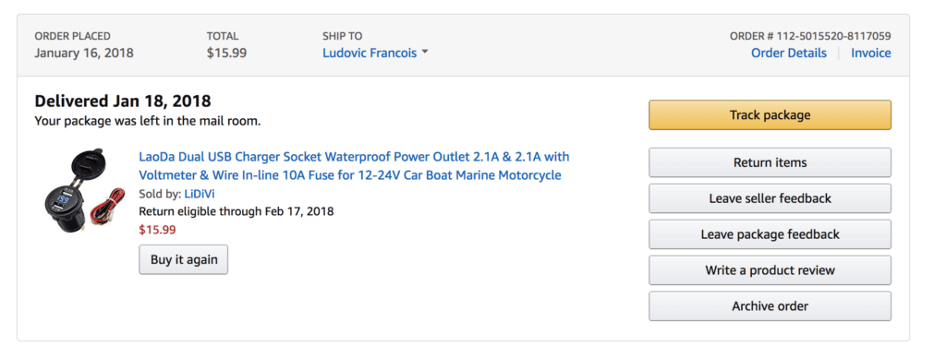Open the Ludovic Francois ship-to name
This screenshot has height=358, width=946.
370,53
